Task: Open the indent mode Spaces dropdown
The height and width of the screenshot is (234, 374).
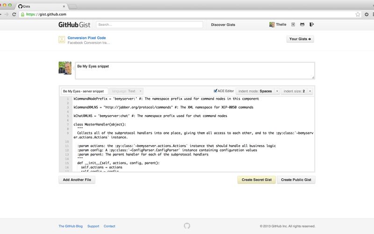Action: tap(258, 91)
